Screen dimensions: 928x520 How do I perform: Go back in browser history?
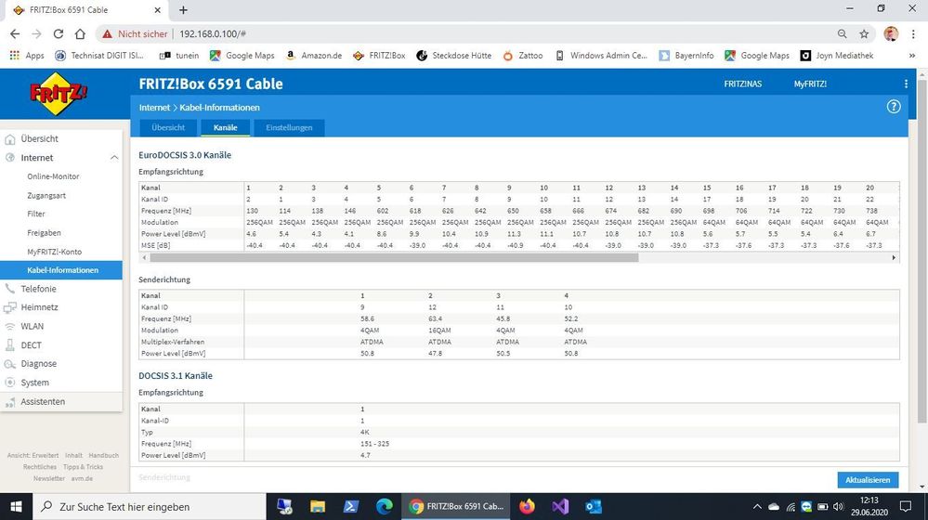15,33
